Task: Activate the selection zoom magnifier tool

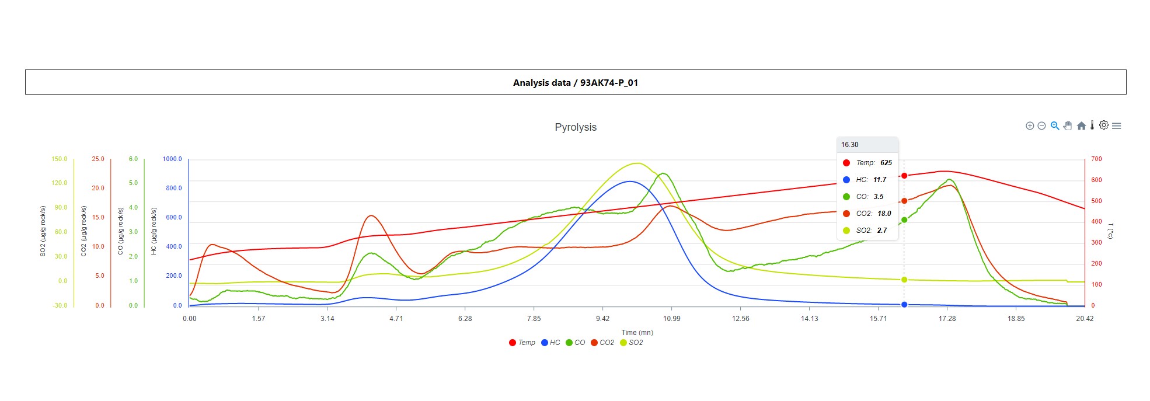Action: point(1055,126)
